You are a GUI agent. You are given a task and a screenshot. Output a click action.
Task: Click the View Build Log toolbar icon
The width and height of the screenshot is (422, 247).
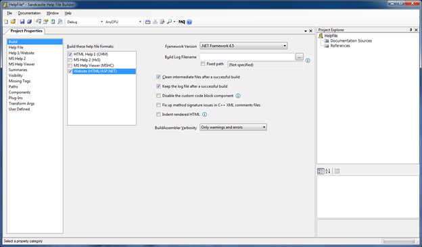pos(162,22)
